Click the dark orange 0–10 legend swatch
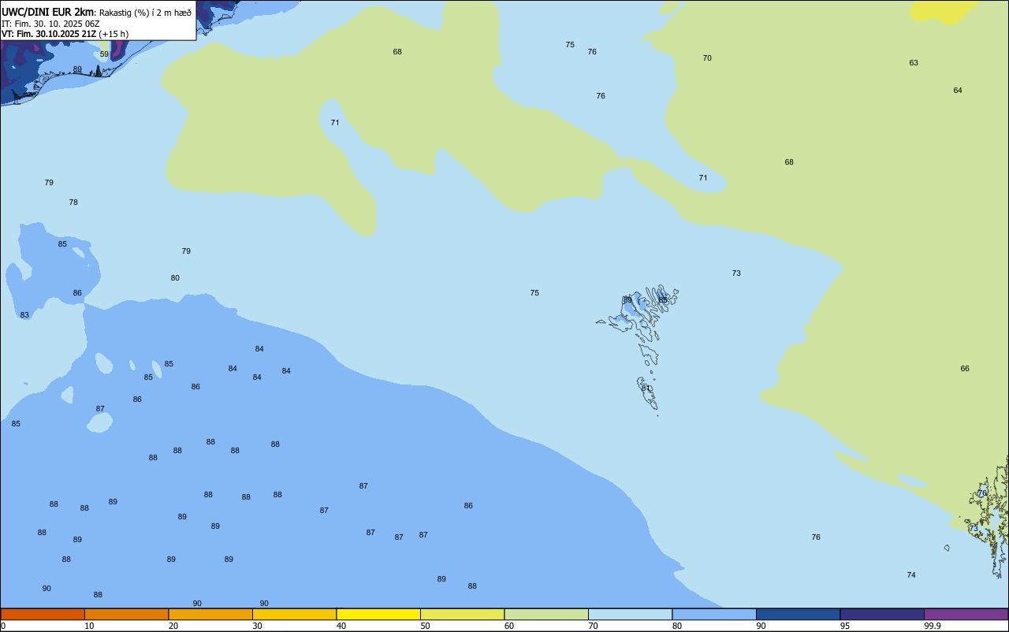The width and height of the screenshot is (1009, 632). 43,614
